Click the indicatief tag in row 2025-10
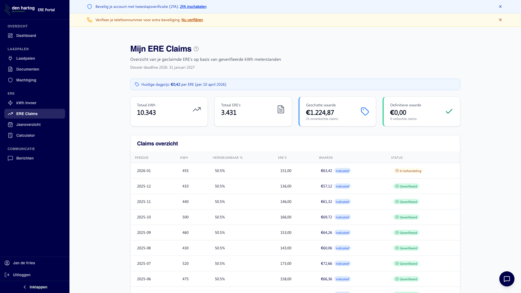Screen dimensions: 521x293 (342, 217)
